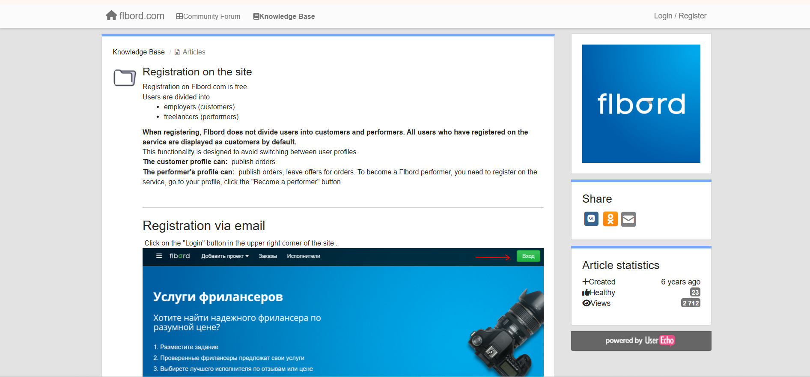The width and height of the screenshot is (810, 377).
Task: Click the folder icon beside the article title
Action: [125, 78]
